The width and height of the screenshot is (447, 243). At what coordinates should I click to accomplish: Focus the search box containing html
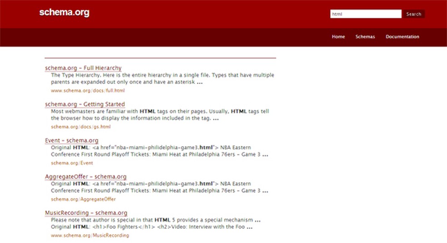pos(366,14)
